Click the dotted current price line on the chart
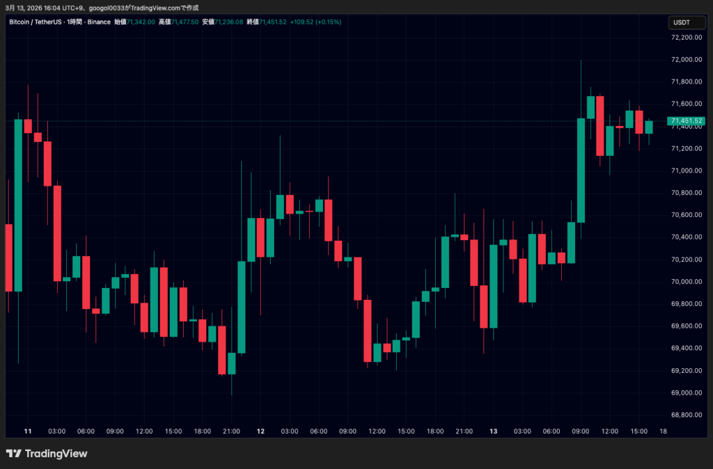The height and width of the screenshot is (469, 713). (348, 120)
